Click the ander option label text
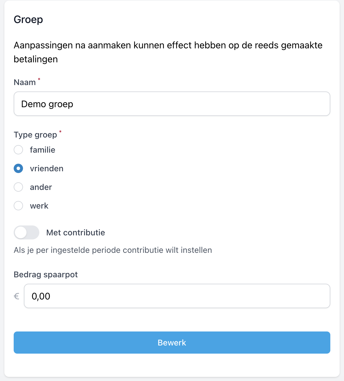 coord(41,187)
